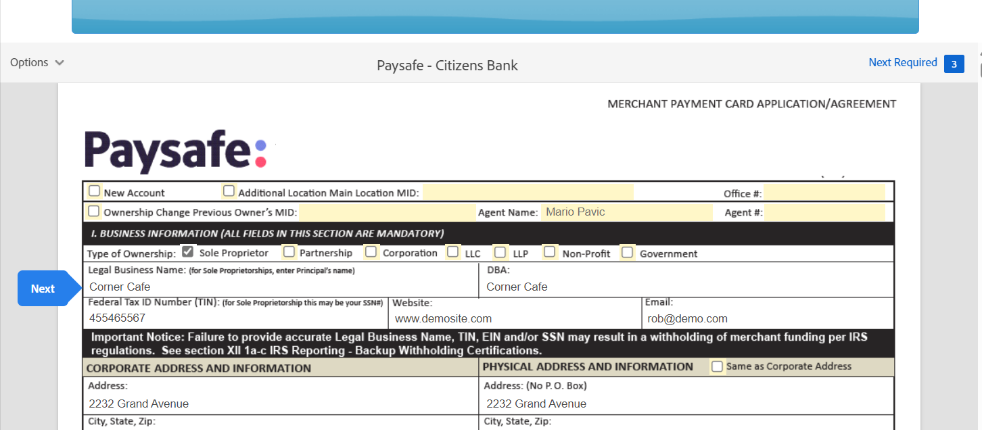Click the Email field with rob@demo.com

768,318
